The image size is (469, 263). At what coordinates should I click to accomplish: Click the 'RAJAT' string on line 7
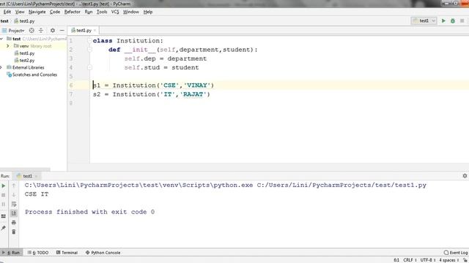point(193,94)
